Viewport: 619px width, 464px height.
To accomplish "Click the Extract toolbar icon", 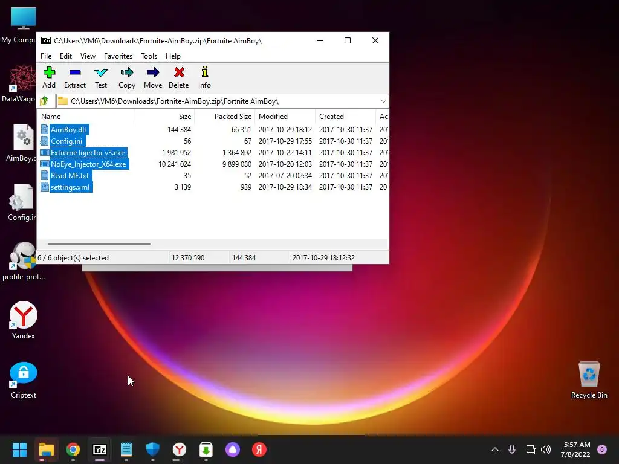I will [75, 77].
